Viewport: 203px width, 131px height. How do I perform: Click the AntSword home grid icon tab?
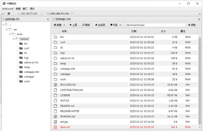pyautogui.click(x=9, y=13)
